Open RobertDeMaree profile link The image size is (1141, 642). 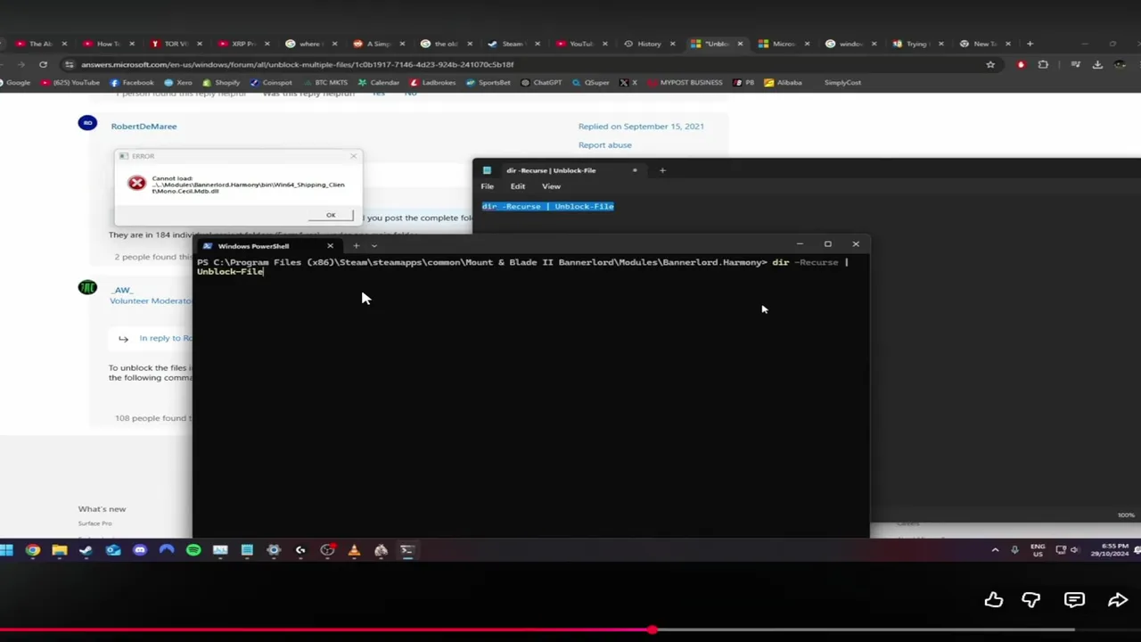tap(144, 127)
